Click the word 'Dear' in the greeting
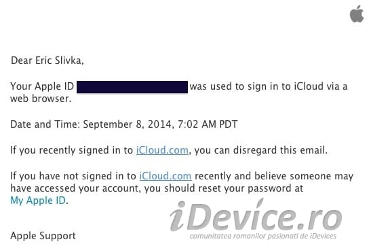 [22, 60]
